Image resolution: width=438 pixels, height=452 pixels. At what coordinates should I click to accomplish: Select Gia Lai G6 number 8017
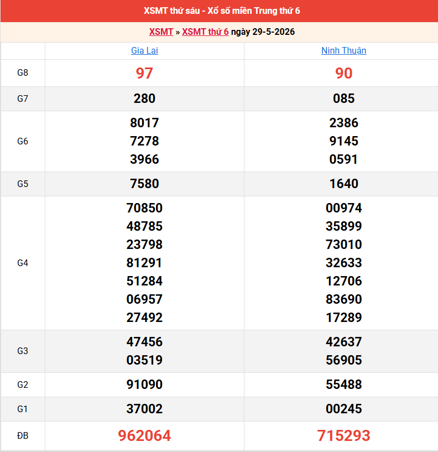[144, 123]
